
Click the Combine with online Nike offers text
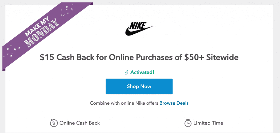point(124,103)
